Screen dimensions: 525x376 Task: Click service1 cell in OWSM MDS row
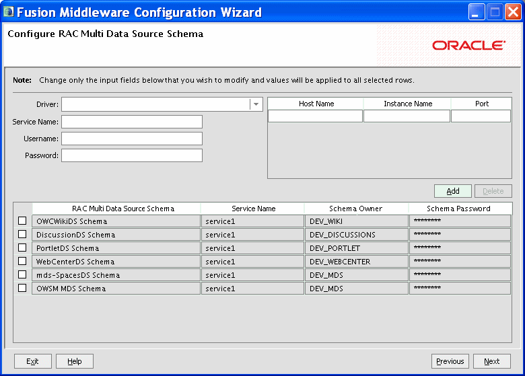(252, 289)
